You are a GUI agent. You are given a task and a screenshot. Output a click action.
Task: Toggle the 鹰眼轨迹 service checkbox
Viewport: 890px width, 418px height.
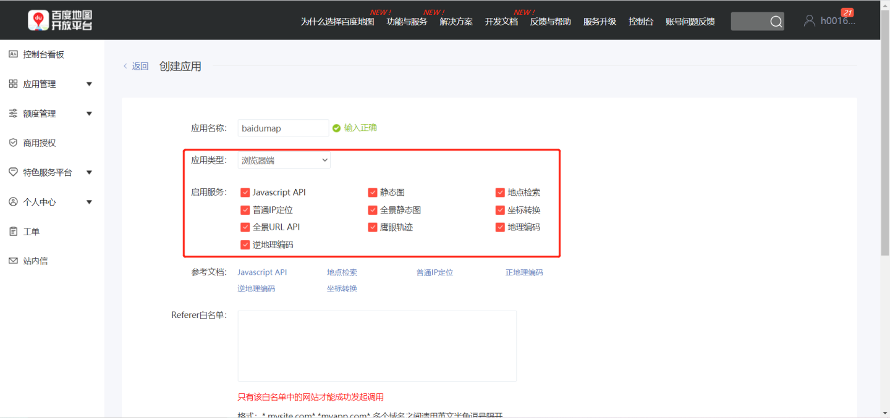click(x=373, y=227)
